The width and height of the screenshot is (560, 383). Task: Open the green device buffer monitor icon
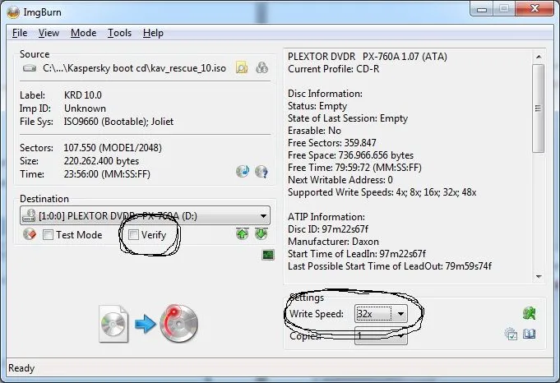[x=268, y=255]
